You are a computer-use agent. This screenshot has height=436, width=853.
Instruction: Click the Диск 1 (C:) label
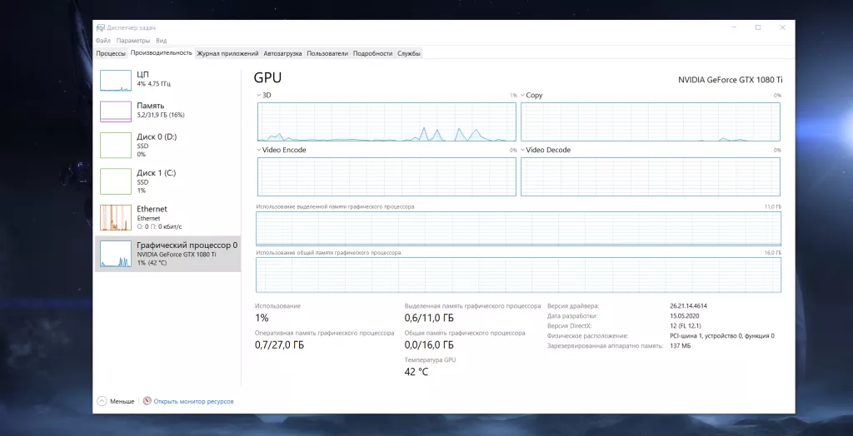click(x=156, y=173)
